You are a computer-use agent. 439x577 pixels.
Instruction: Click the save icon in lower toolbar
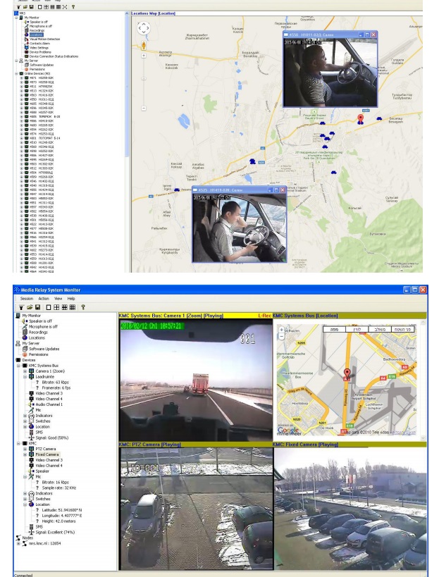[x=37, y=307]
